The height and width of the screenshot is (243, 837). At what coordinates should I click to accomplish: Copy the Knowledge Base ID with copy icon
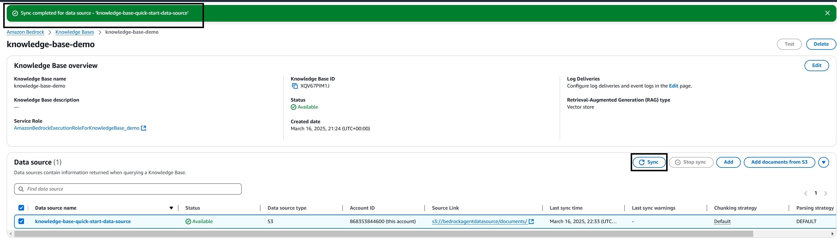pos(295,86)
